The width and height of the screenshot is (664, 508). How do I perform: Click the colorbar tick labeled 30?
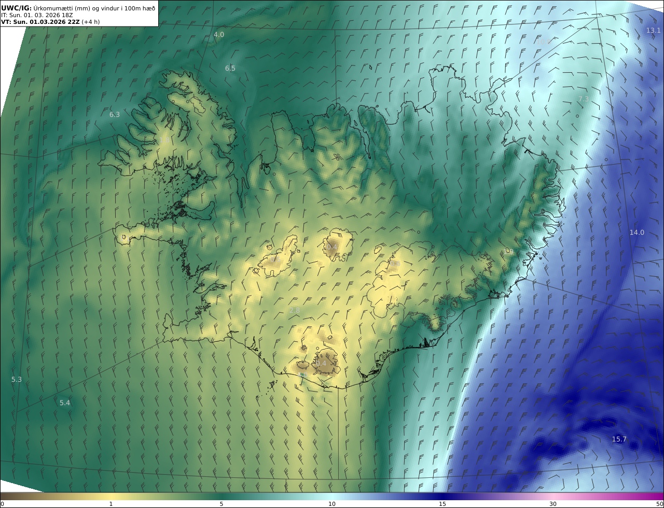[x=553, y=504]
